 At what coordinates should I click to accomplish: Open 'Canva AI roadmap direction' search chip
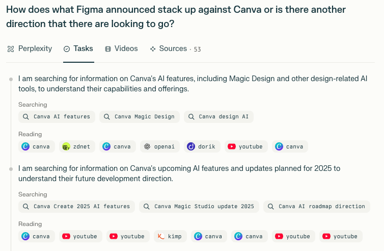[317, 206]
